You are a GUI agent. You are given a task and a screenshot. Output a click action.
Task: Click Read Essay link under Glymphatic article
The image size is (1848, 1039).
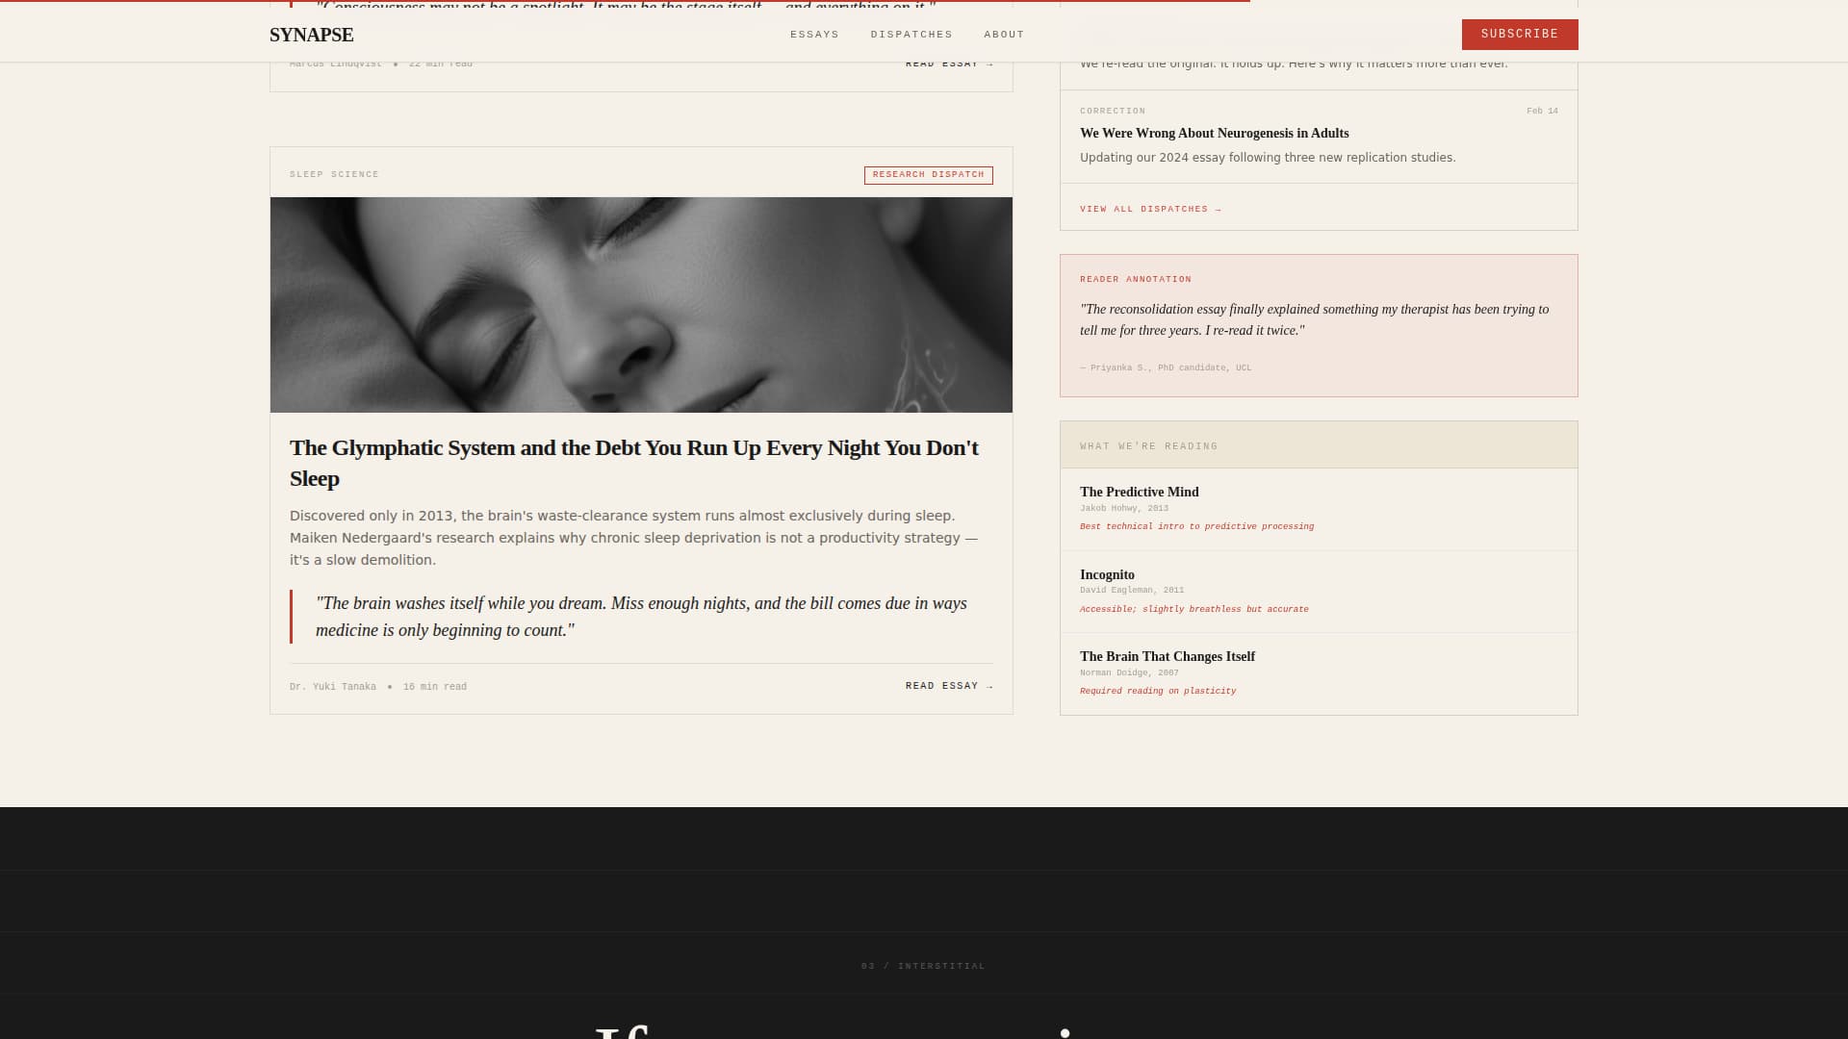949,686
